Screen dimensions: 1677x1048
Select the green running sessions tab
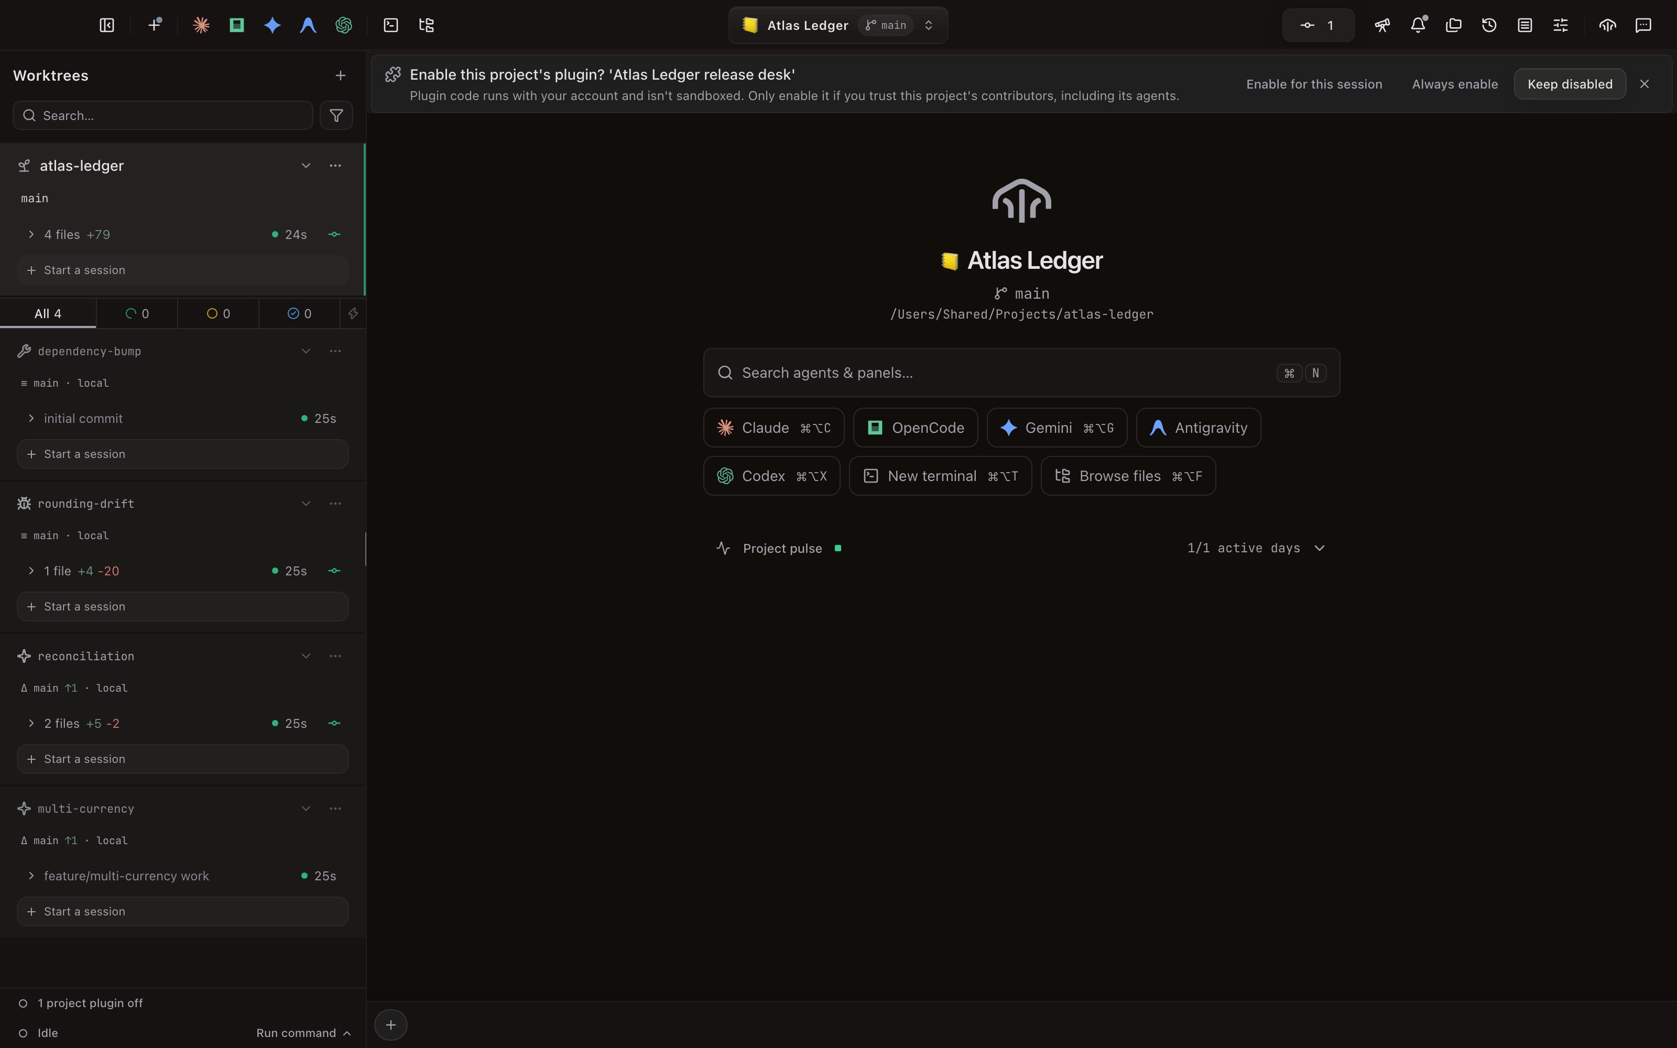click(x=137, y=313)
